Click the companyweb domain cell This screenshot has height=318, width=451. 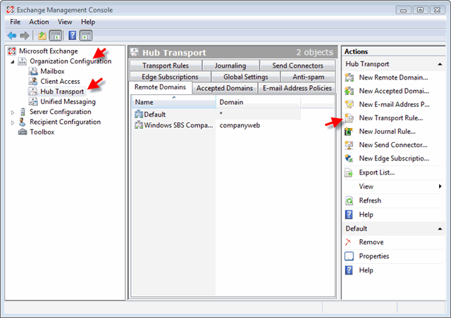click(x=240, y=125)
